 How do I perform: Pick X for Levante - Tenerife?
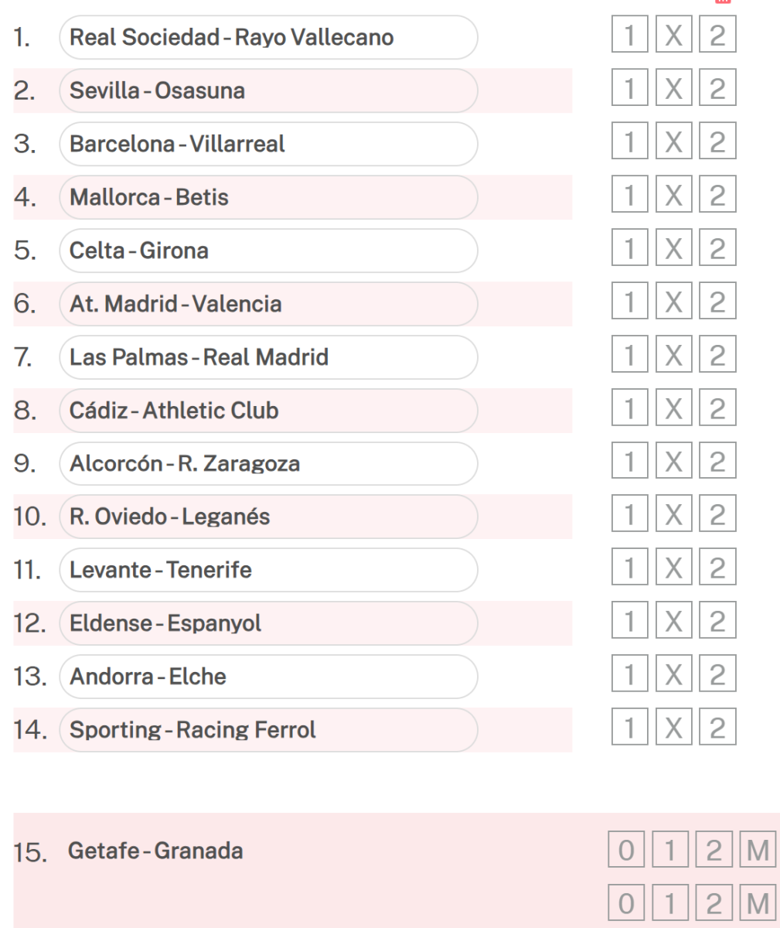pyautogui.click(x=673, y=571)
